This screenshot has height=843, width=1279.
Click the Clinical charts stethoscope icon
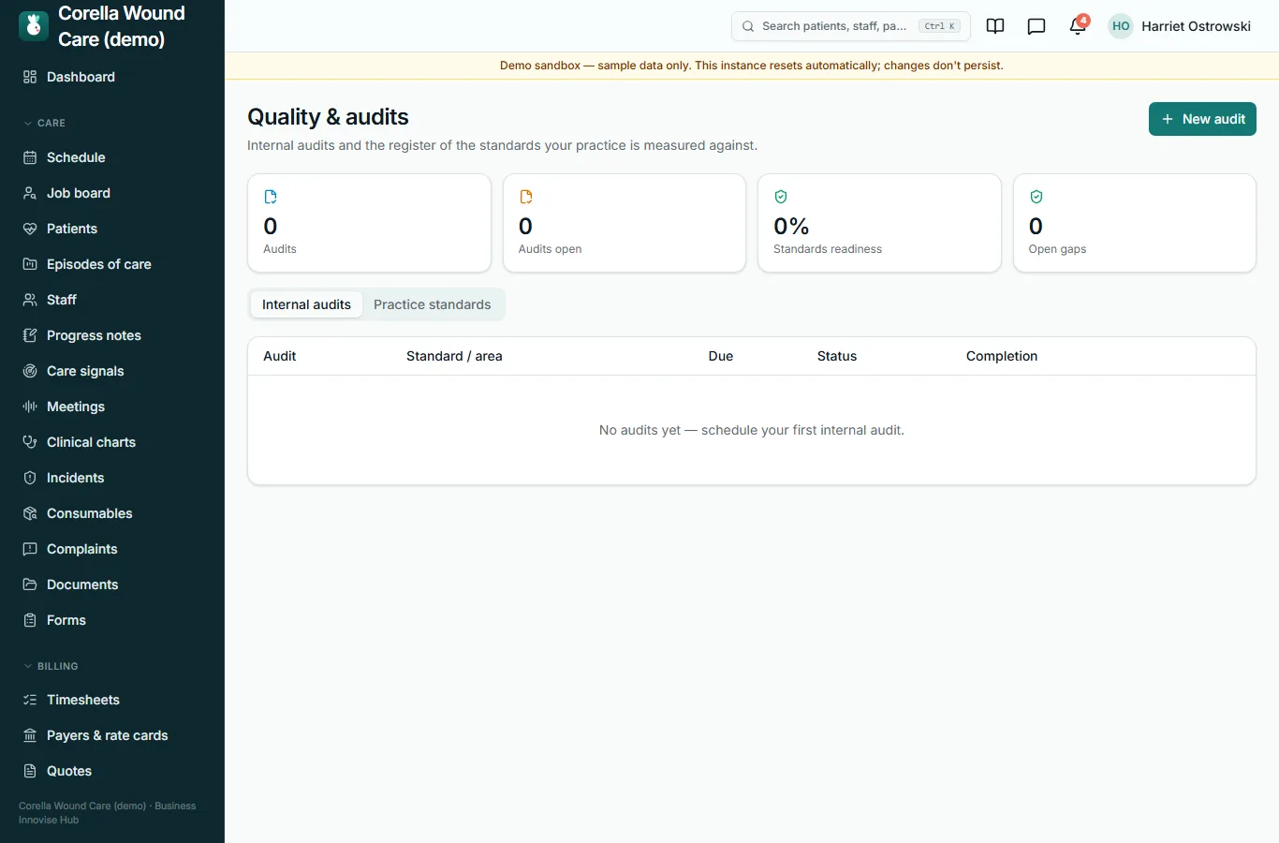pyautogui.click(x=30, y=442)
